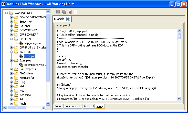The image size is (188, 113).
Task: Click the Save All (double floppy) icon
Action: tap(64, 12)
